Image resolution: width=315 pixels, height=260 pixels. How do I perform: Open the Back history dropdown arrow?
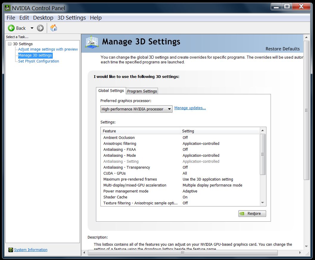coord(32,28)
